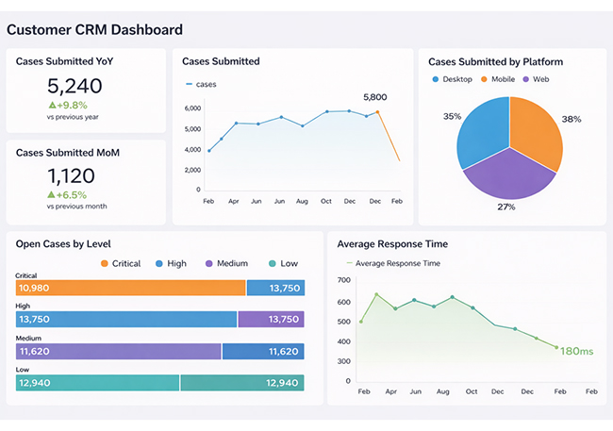Click the blue 11,620 segment in Medium row
Viewport: 613px width, 431px height.
coord(263,351)
